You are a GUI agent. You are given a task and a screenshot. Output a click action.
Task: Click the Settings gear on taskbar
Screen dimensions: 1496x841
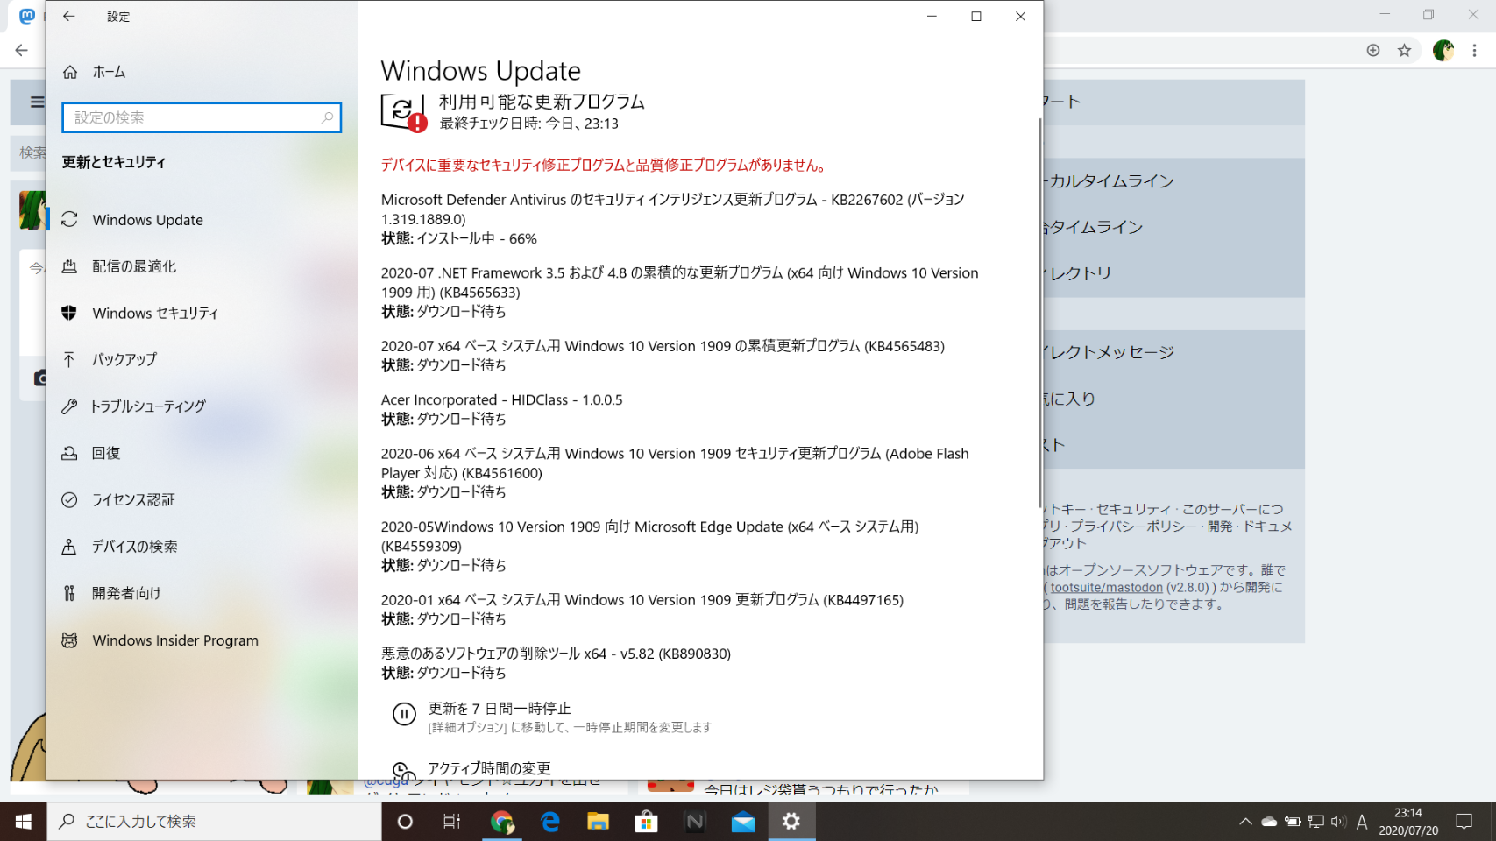(791, 822)
